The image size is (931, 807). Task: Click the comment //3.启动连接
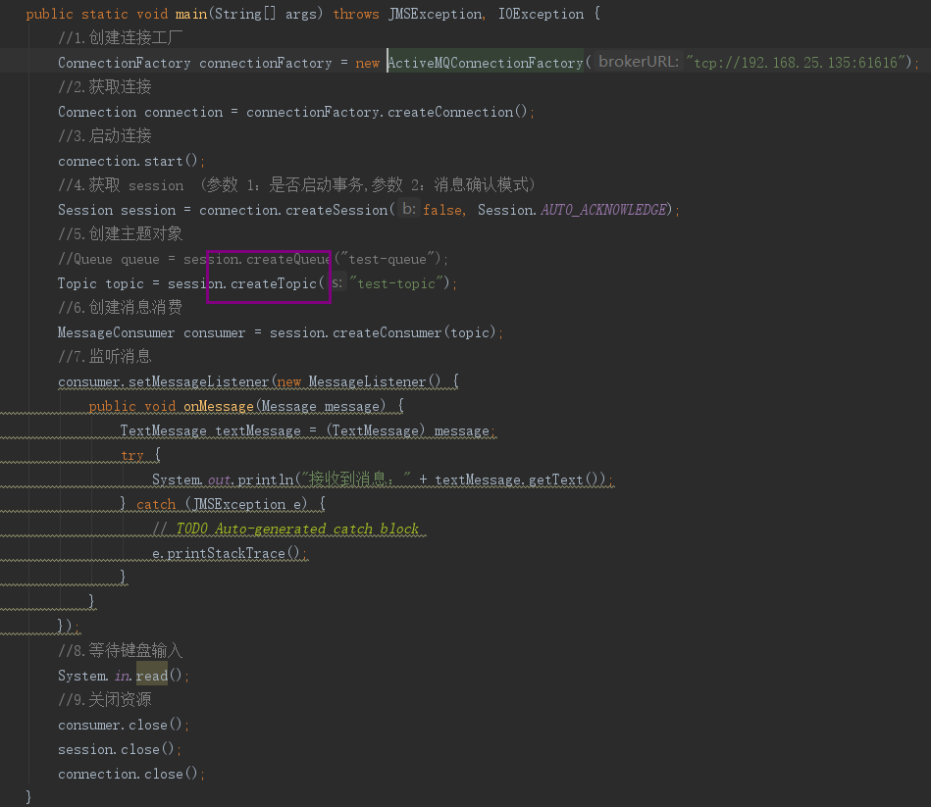click(105, 136)
